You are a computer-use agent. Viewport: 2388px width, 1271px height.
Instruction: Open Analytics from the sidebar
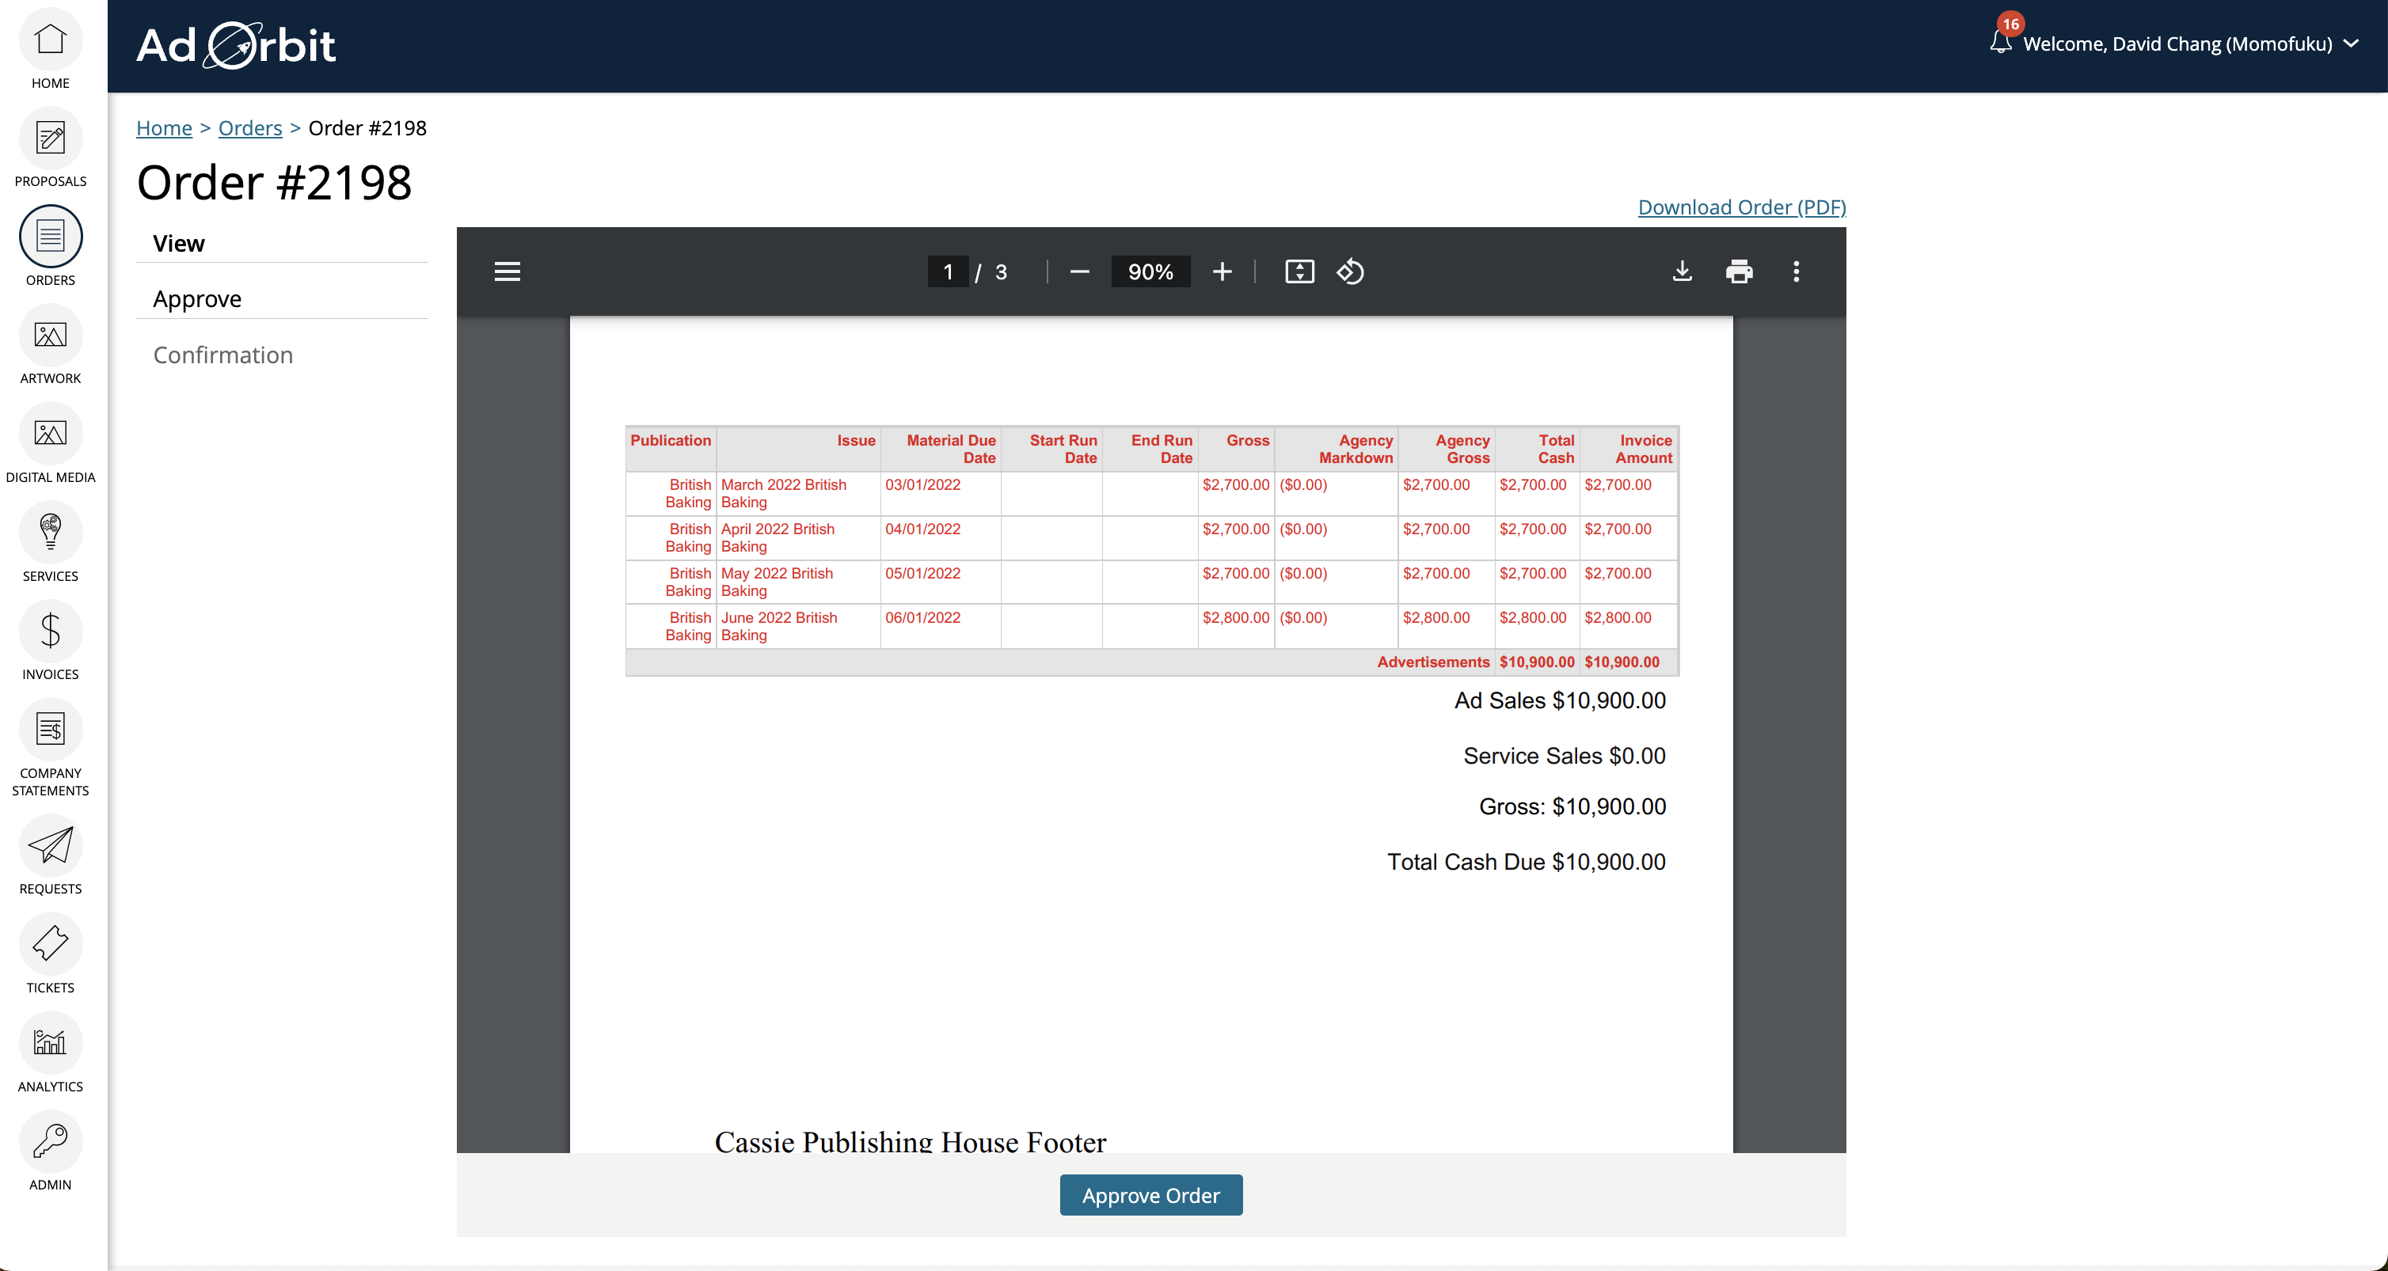pos(50,1045)
